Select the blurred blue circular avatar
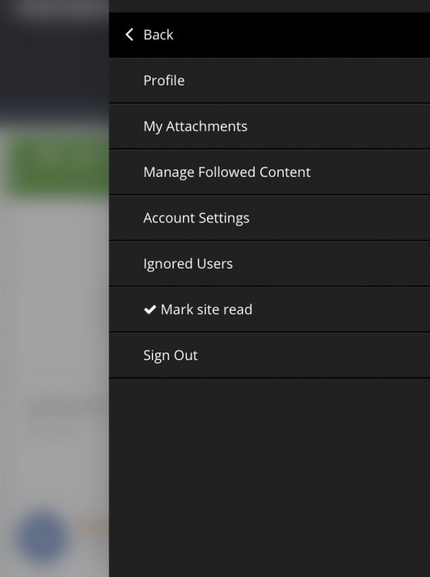 click(42, 537)
